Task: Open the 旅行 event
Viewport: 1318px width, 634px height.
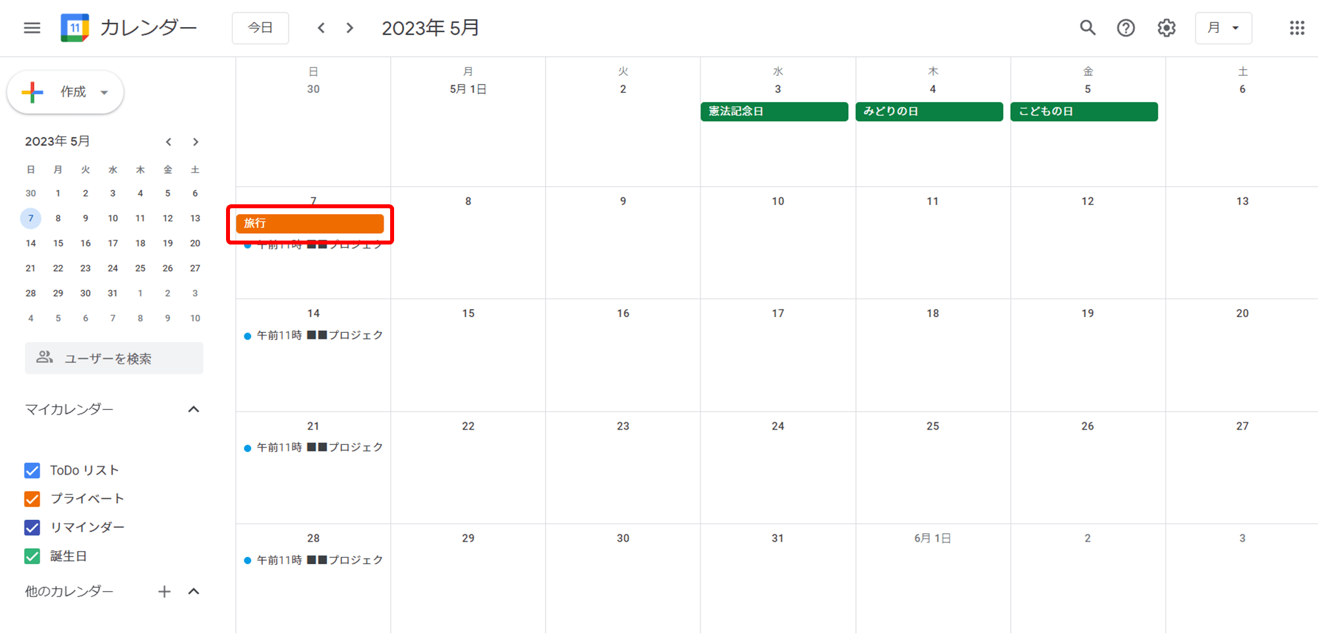Action: (310, 223)
